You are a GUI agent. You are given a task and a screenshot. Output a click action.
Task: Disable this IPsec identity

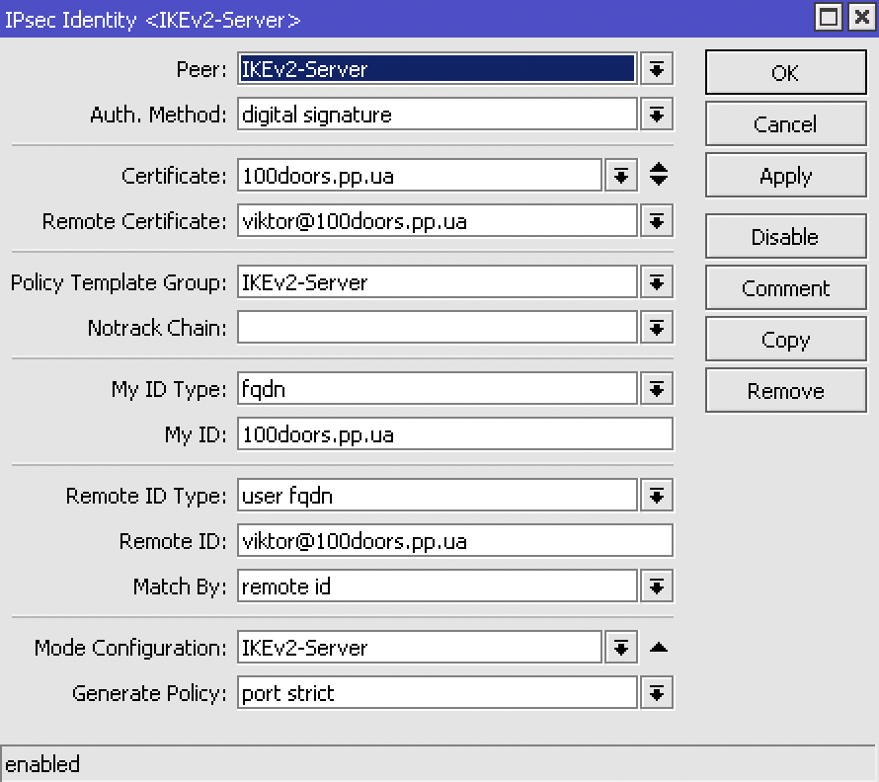pyautogui.click(x=785, y=236)
